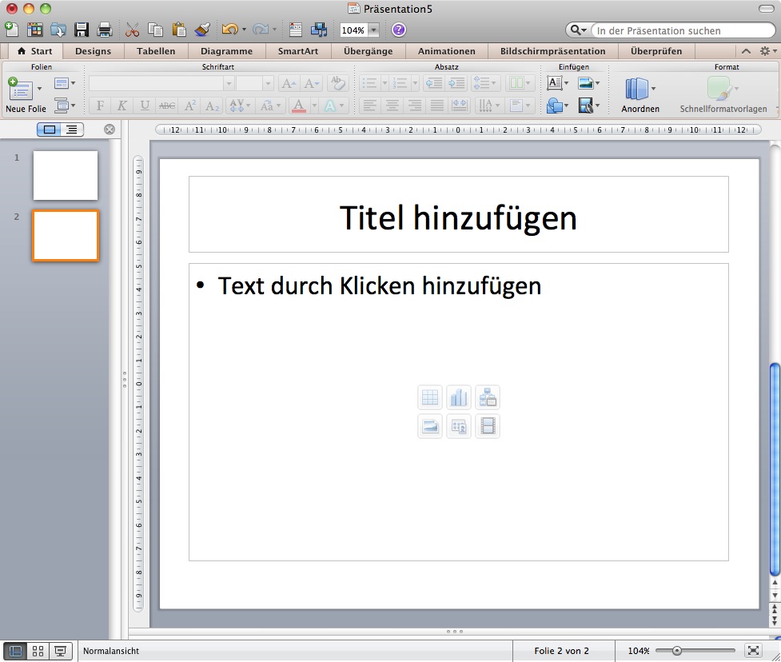Select the Cut scissors icon
This screenshot has width=781, height=662.
point(132,30)
